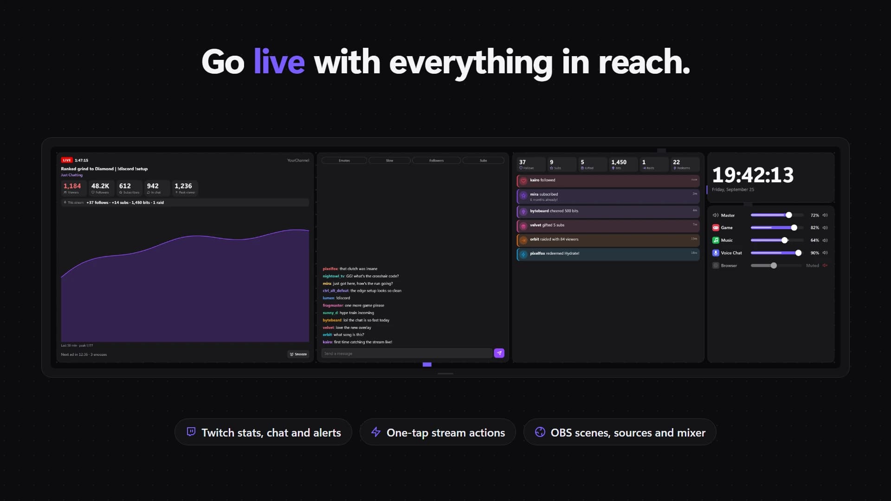Viewport: 891px width, 501px height.
Task: Click the OBS logo icon in the bottom pill
Action: pyautogui.click(x=540, y=432)
